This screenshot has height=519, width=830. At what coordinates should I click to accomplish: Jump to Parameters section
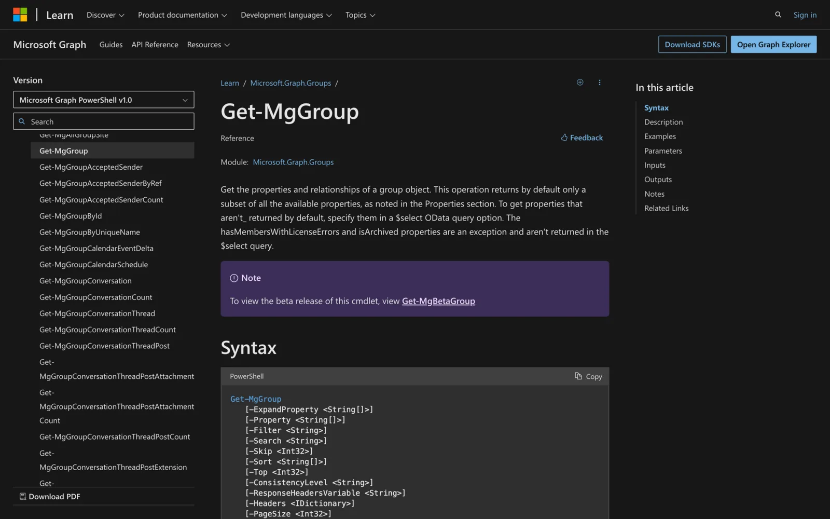click(663, 151)
